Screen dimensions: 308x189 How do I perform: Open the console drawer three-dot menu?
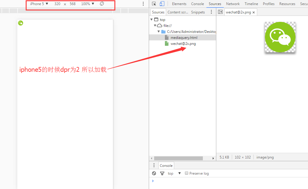click(x=154, y=165)
